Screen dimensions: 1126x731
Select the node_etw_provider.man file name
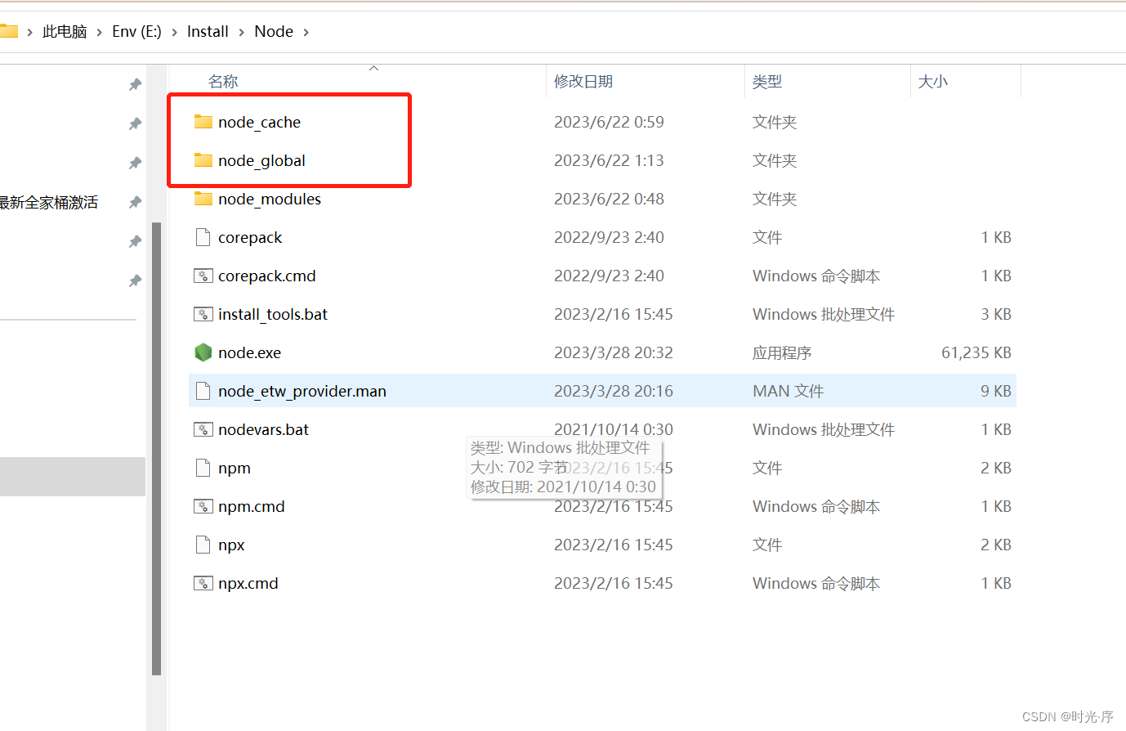[x=302, y=391]
